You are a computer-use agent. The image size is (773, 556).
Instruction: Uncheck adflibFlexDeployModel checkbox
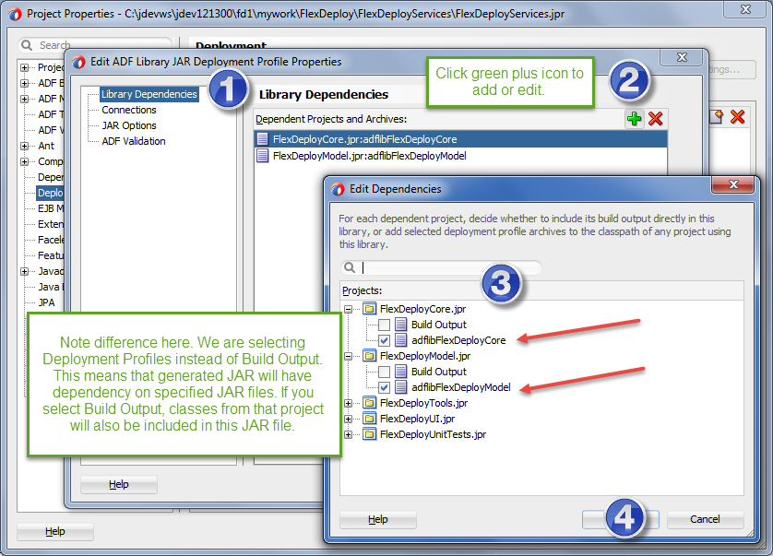(x=384, y=387)
